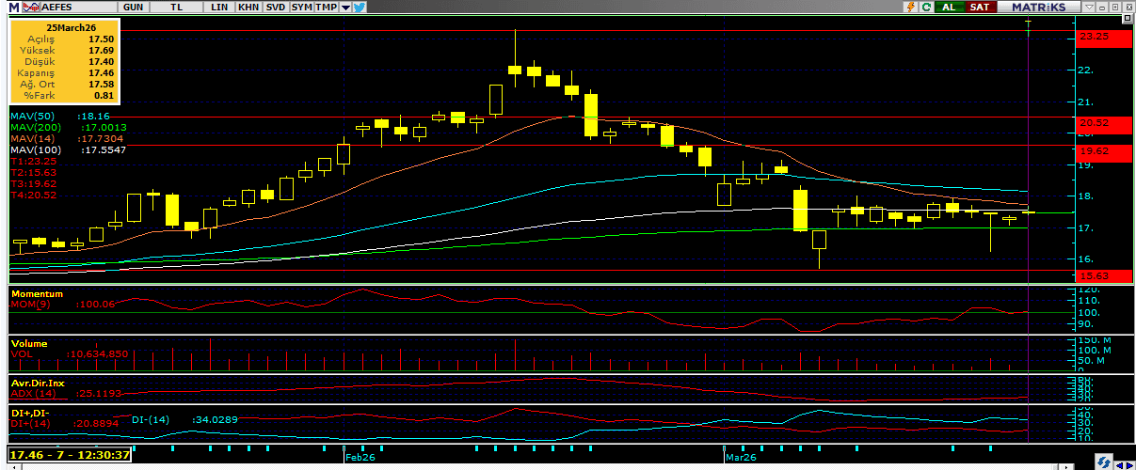Click the Twitter bird icon
Screen dimensions: 1136x470
[360, 7]
